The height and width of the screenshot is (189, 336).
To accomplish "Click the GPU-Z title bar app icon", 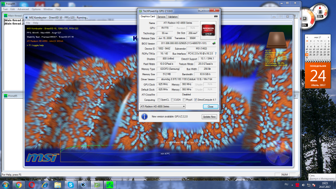I will pyautogui.click(x=141, y=11).
